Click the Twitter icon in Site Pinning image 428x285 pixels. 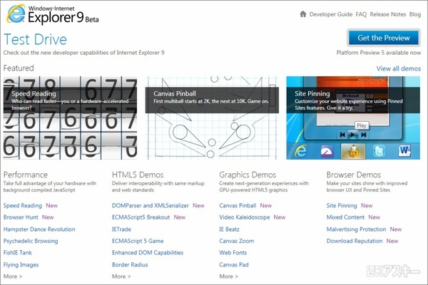379,151
